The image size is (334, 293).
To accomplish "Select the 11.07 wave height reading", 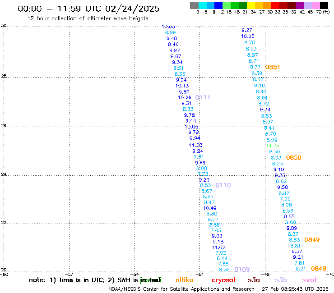I will (218, 247).
